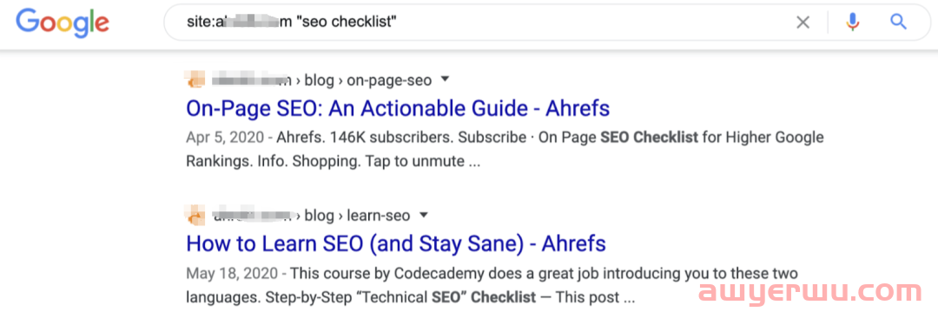Submit search using the blue magnifier icon
Screen dimensions: 938x318
[x=899, y=22]
